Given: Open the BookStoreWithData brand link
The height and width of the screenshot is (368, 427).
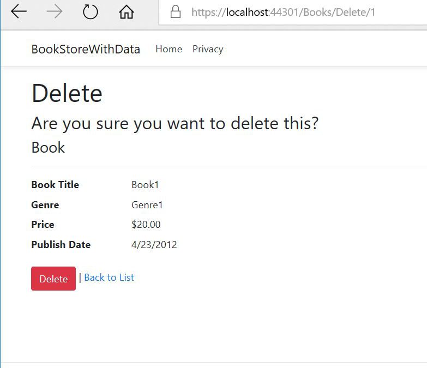Looking at the screenshot, I should (x=86, y=49).
